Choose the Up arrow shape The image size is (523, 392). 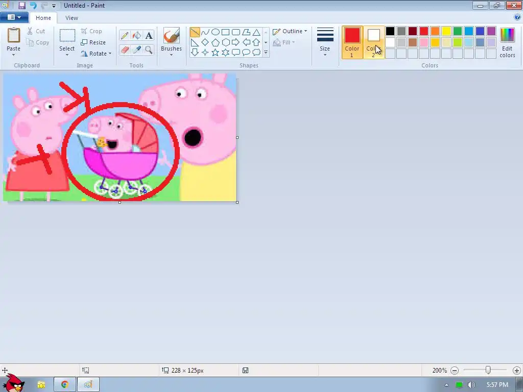point(256,42)
